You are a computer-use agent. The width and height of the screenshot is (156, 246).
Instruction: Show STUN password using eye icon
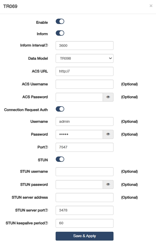108,184
